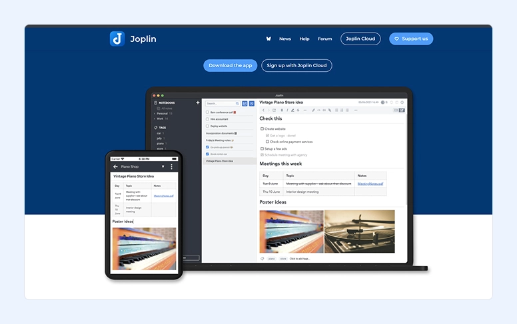Apply bold formatting in the editor toolbar
Image resolution: width=517 pixels, height=324 pixels.
click(x=282, y=110)
